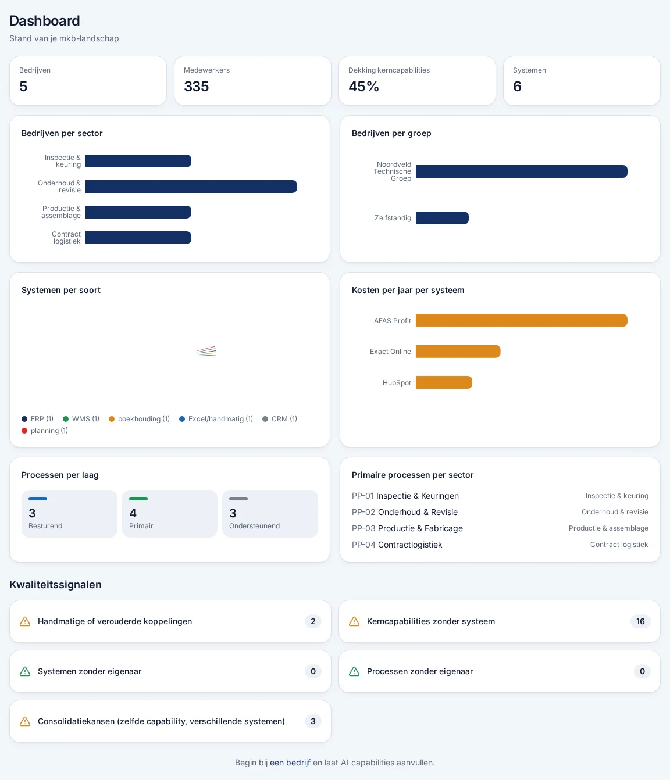Click count badge '16' on Kerncapabilities card
Screen dimensions: 670x780
click(x=640, y=621)
